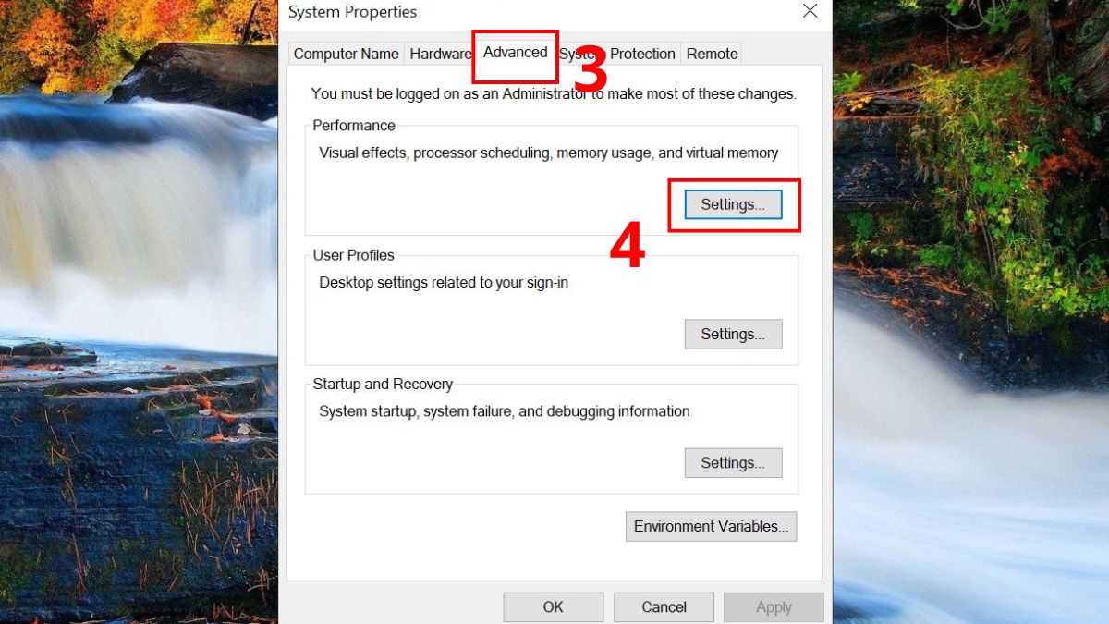Click the red number 3 annotation
Screen dimensions: 1109x624
pos(589,68)
